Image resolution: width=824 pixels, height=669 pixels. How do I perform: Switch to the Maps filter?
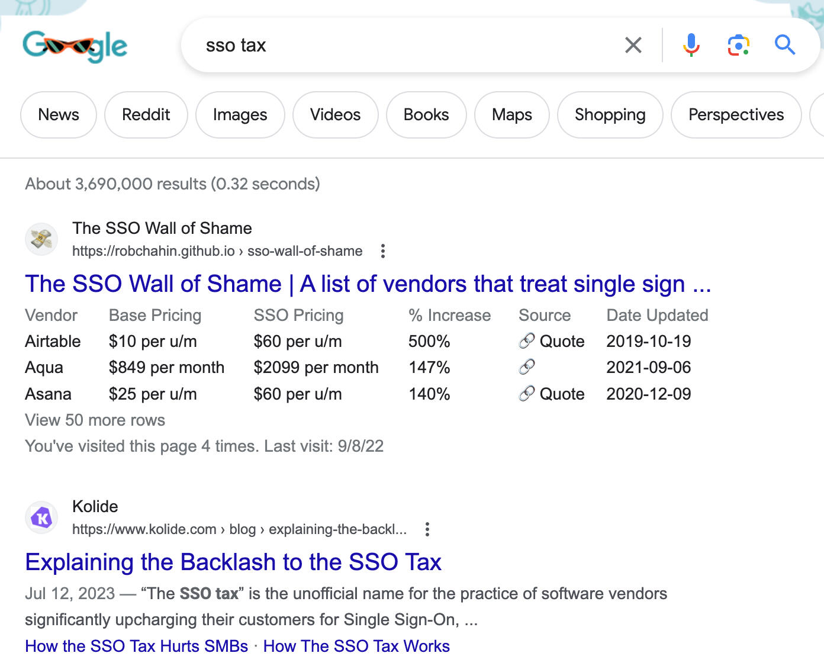coord(512,115)
